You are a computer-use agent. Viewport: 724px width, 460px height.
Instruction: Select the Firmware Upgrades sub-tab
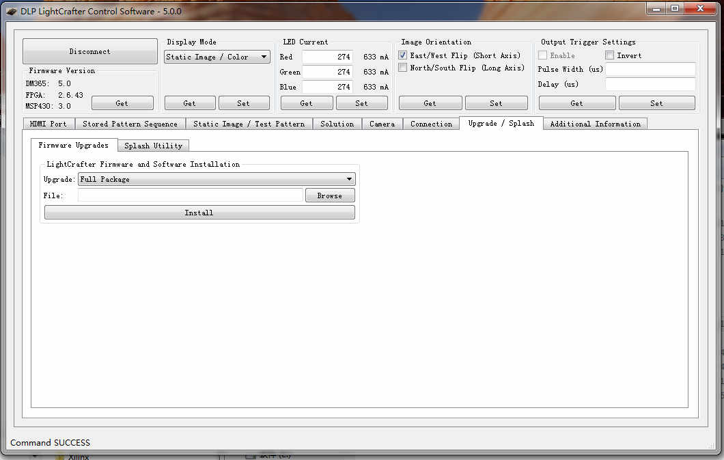coord(74,145)
